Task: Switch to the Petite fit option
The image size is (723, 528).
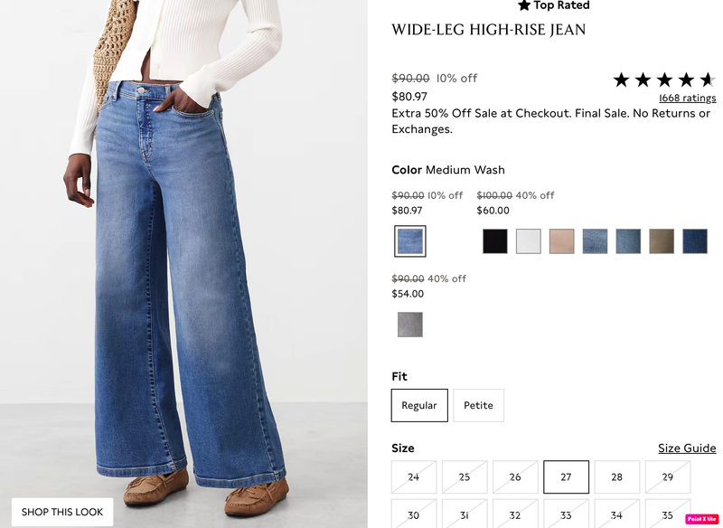Action: pyautogui.click(x=478, y=405)
